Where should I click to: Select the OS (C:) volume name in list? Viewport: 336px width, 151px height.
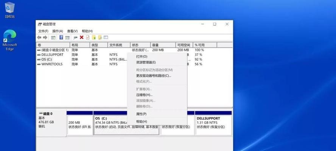tap(47, 60)
